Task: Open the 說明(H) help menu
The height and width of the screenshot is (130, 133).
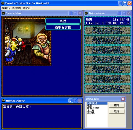Action: tap(27, 8)
